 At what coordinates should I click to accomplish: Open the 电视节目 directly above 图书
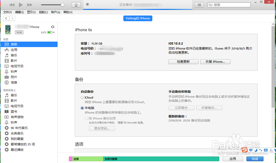[x=29, y=106]
